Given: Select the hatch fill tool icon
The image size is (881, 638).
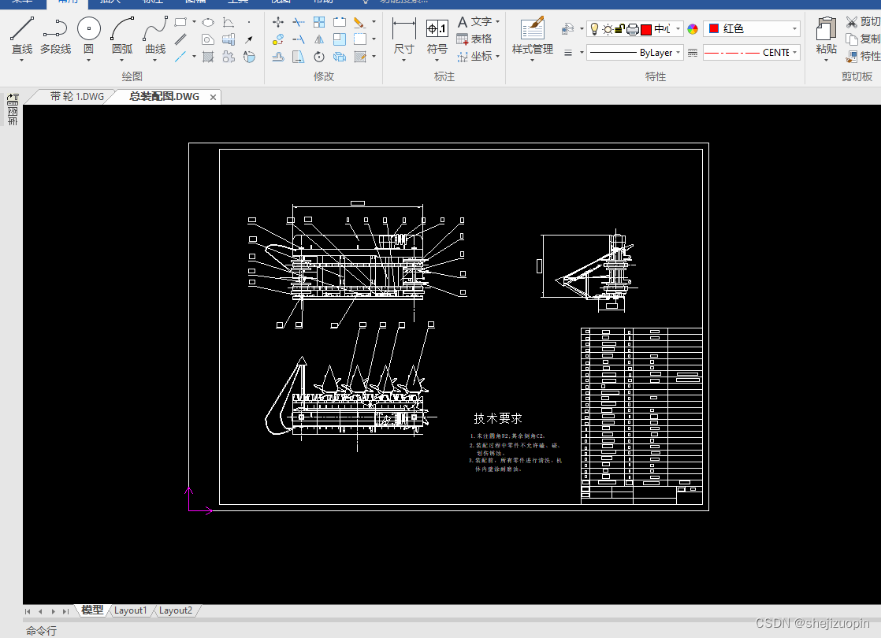Looking at the screenshot, I should [208, 57].
